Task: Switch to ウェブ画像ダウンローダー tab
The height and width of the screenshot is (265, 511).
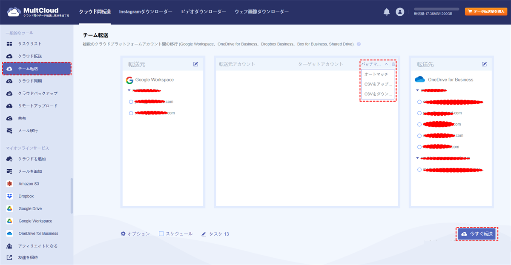Action: pos(261,12)
